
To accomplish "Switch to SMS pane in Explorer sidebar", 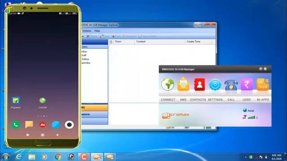I will 95,108.
